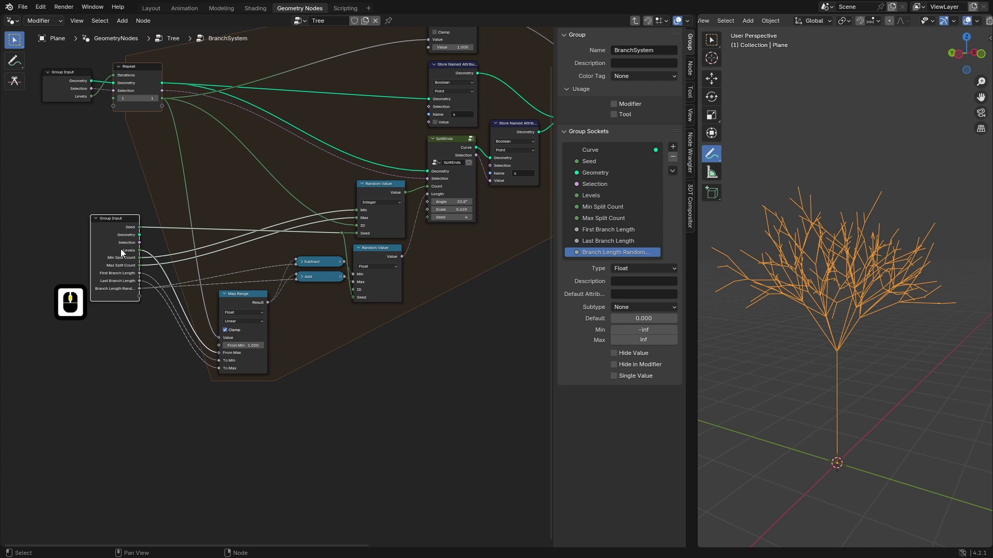The width and height of the screenshot is (993, 558).
Task: Click the Name field showing BranchSystem
Action: coord(644,50)
